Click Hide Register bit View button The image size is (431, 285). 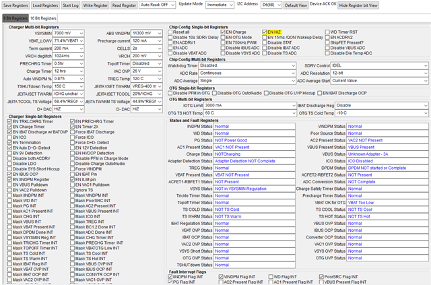(358, 5)
